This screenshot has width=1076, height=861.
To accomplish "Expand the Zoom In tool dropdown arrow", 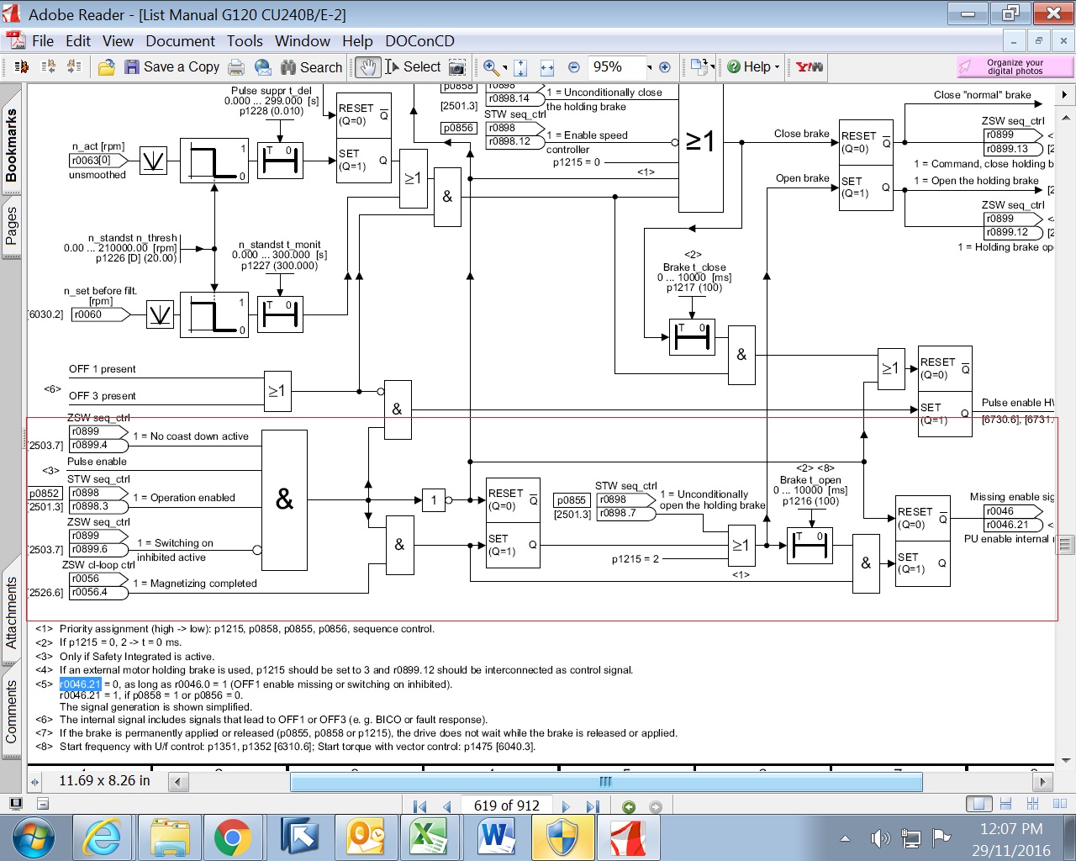I will [505, 68].
